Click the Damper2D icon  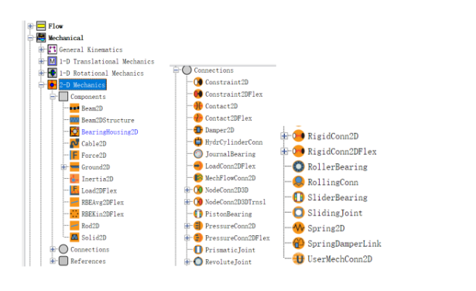pyautogui.click(x=198, y=130)
